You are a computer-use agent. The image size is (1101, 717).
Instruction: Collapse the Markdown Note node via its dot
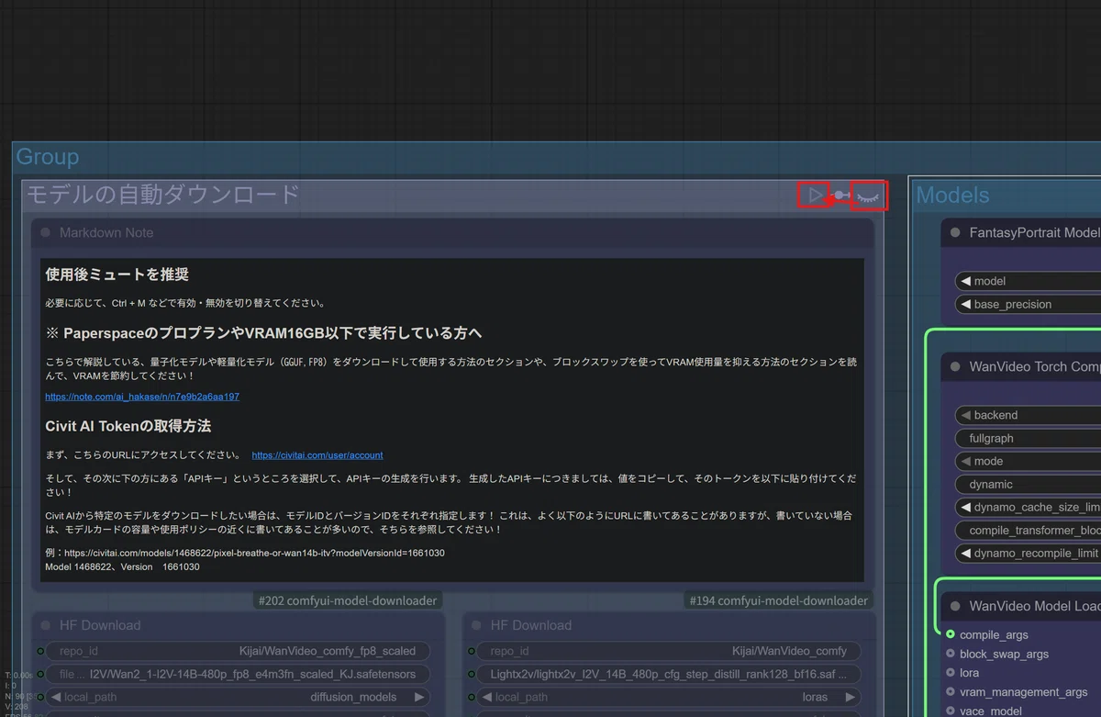pos(46,233)
